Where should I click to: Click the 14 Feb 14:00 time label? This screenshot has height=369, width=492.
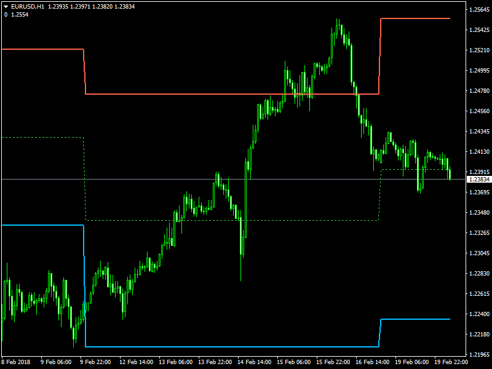(x=255, y=362)
